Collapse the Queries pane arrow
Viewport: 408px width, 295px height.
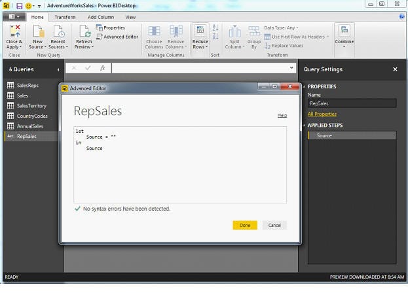click(58, 69)
